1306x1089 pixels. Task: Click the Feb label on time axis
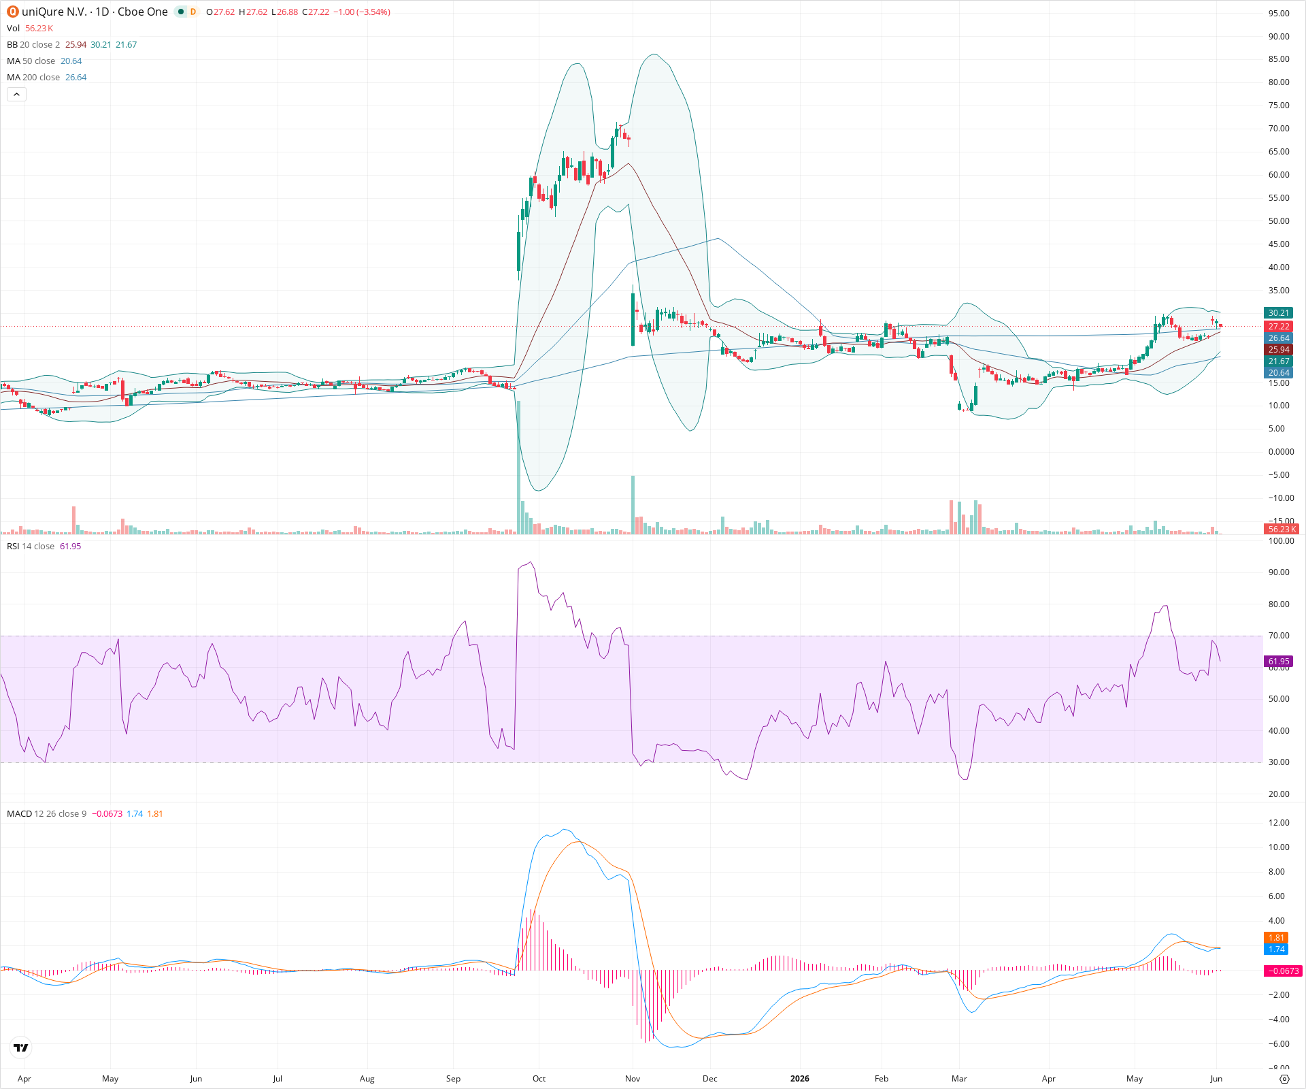[x=882, y=1079]
